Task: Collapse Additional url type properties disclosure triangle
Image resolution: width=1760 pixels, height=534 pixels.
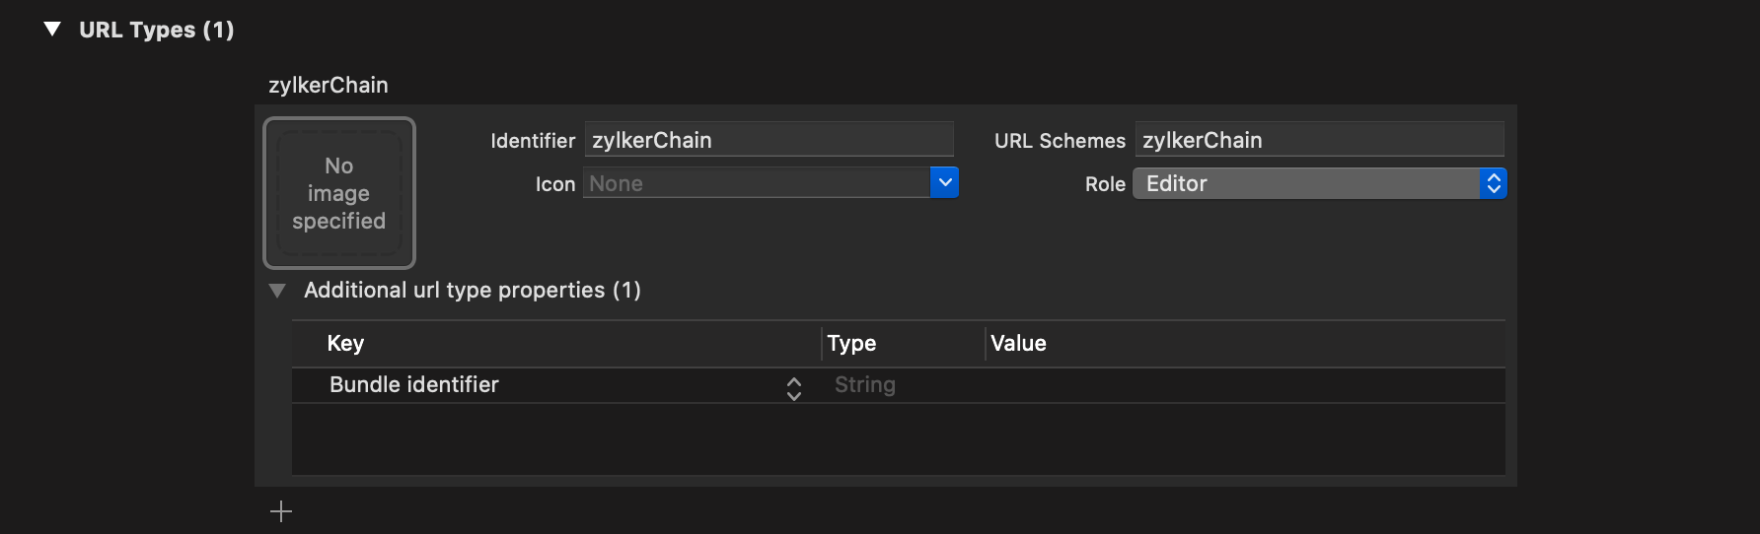Action: click(x=277, y=291)
